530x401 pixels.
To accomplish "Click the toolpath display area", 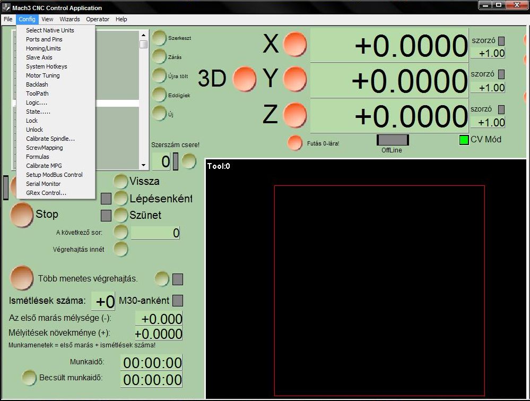I will [x=366, y=279].
